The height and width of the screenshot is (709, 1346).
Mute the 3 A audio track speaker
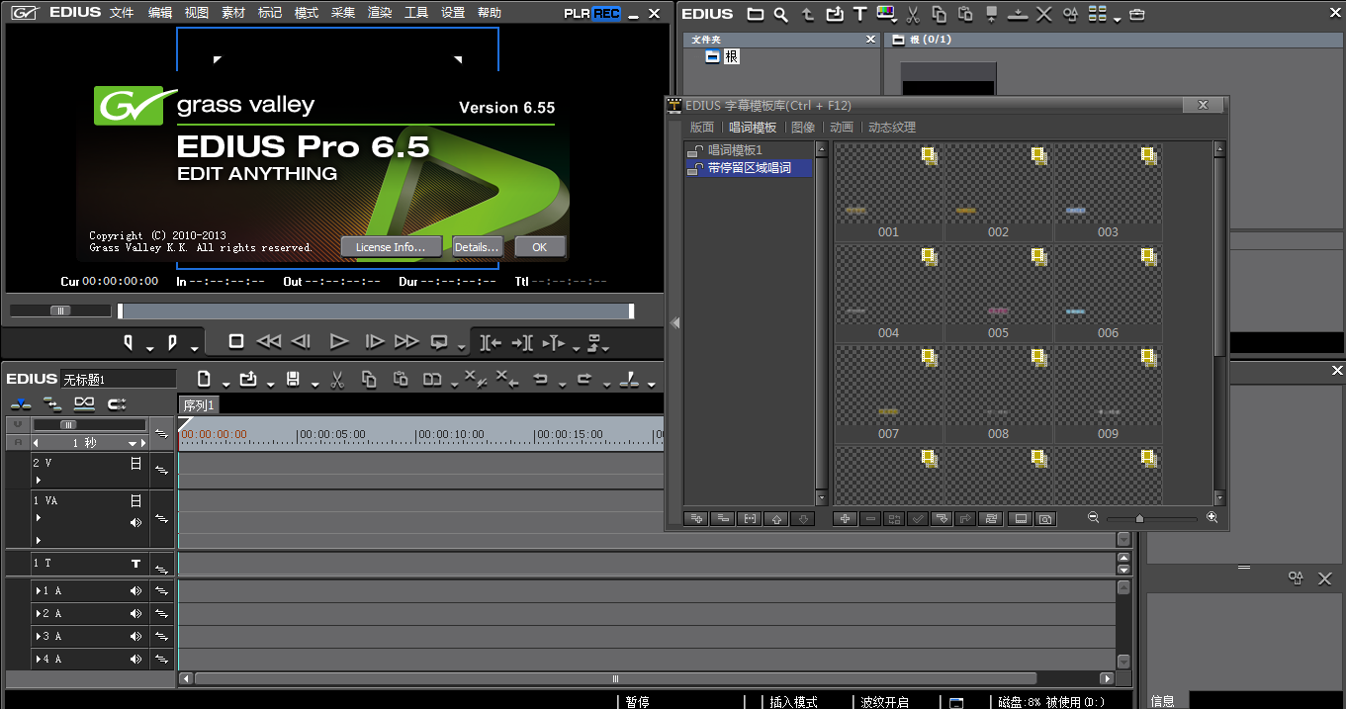click(x=136, y=637)
